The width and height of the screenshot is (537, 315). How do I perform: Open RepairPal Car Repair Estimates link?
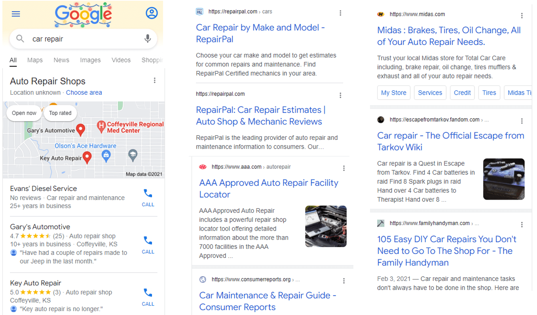pos(261,116)
